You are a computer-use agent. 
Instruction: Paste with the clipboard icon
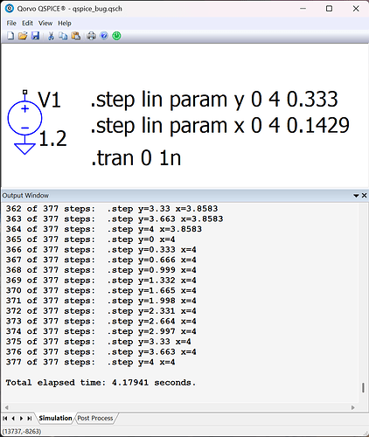click(76, 36)
